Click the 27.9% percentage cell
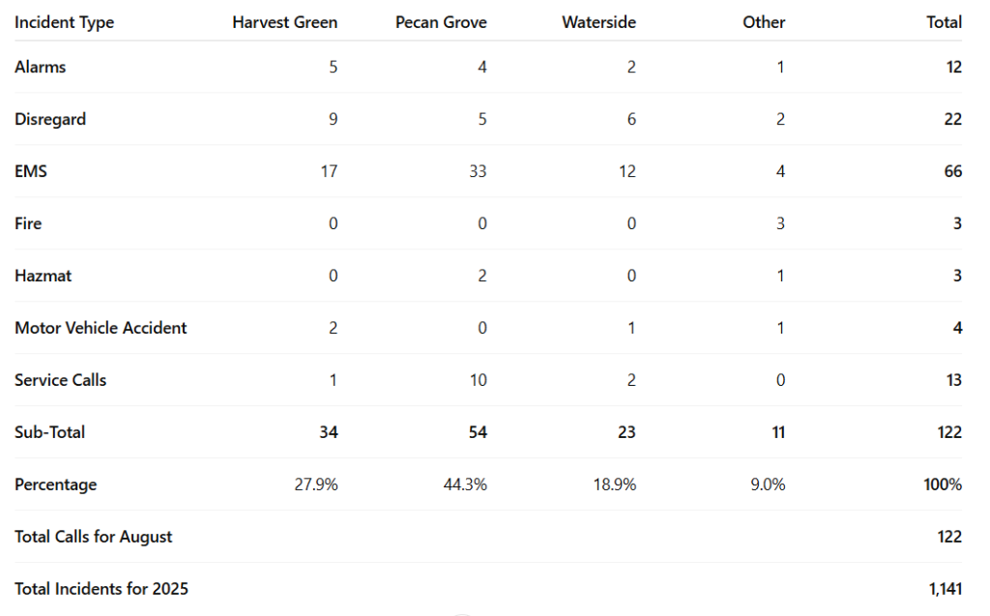Screen dimensions: 990x616 [x=316, y=484]
